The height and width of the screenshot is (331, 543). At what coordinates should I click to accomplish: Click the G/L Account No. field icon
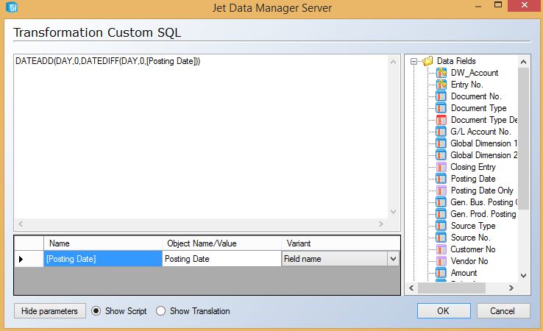441,132
